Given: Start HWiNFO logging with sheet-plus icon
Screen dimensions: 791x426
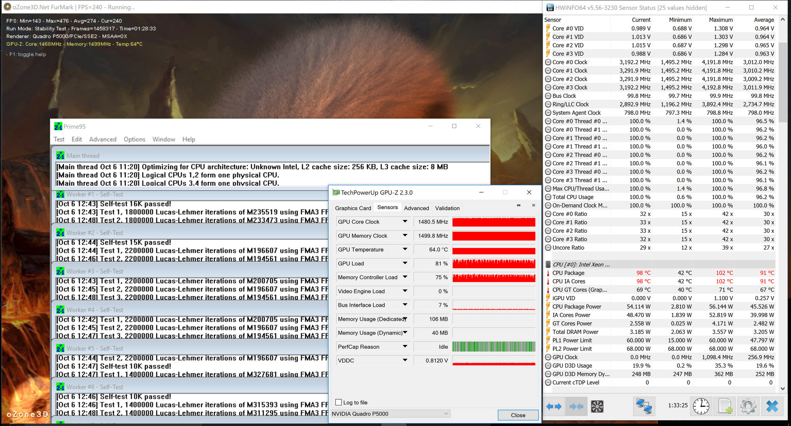Looking at the screenshot, I should pos(725,407).
